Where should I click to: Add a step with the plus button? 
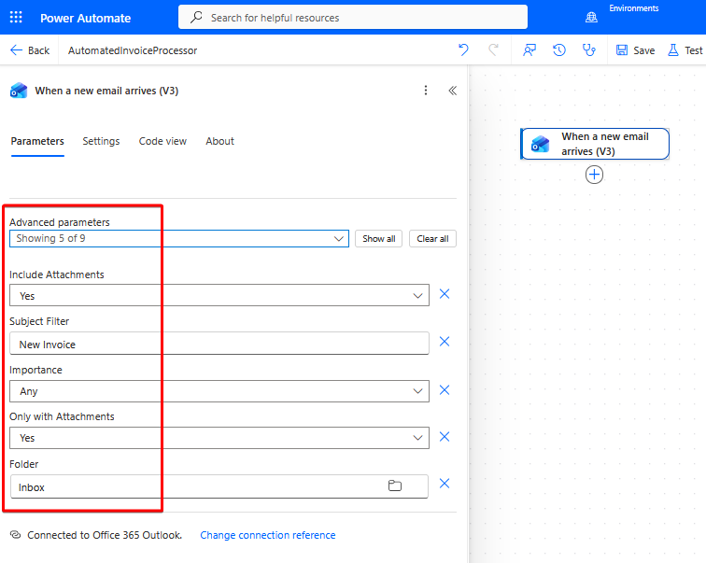594,175
